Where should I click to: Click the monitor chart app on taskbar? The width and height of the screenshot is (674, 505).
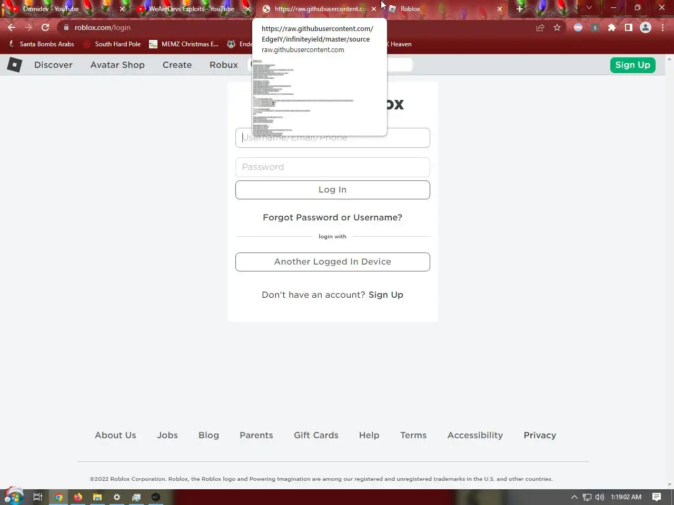pos(136,497)
